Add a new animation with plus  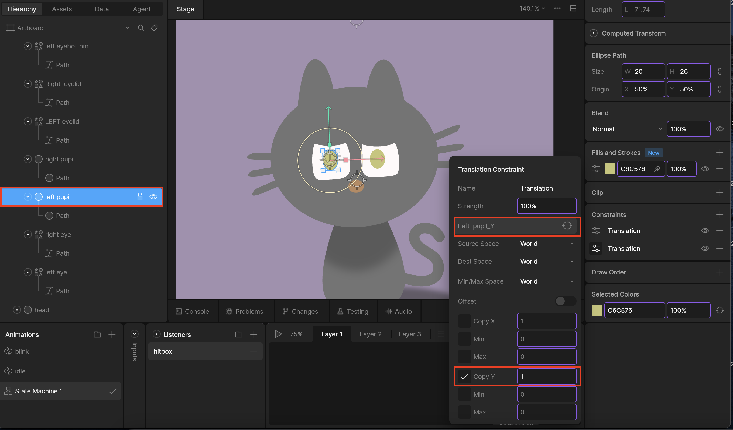click(112, 334)
